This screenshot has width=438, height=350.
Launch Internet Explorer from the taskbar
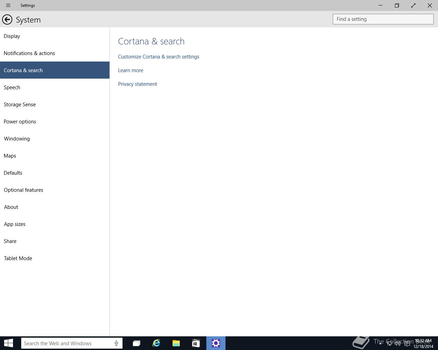click(156, 343)
